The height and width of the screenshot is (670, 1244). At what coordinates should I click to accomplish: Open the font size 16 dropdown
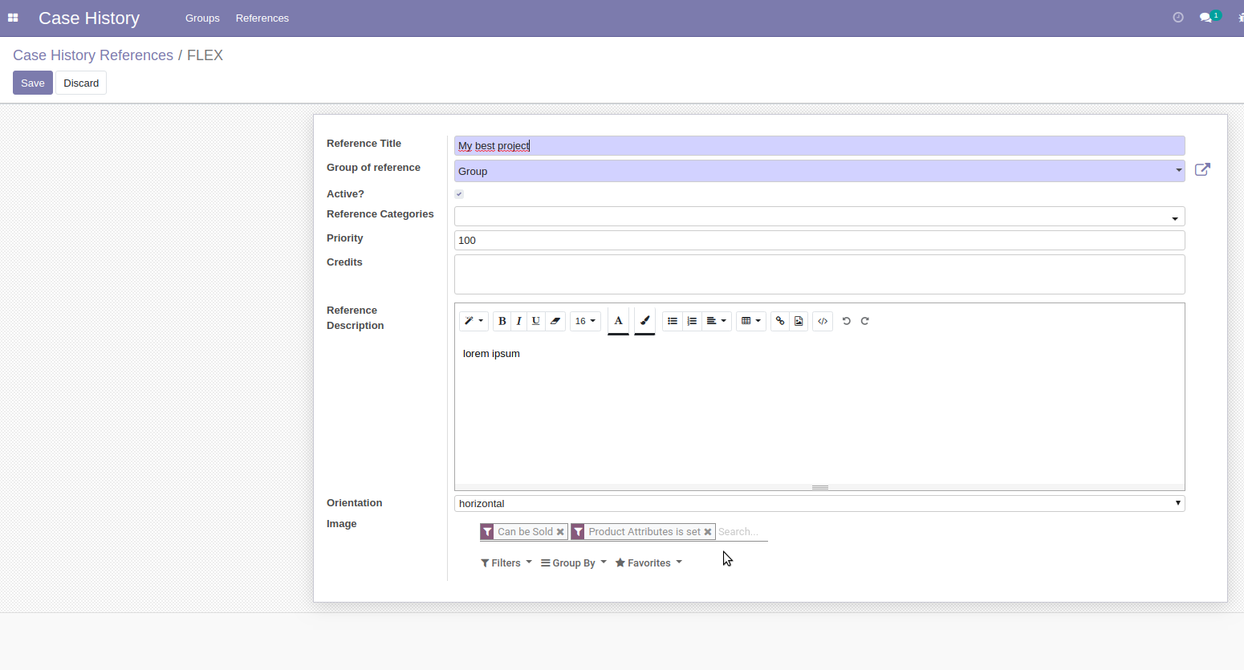585,321
